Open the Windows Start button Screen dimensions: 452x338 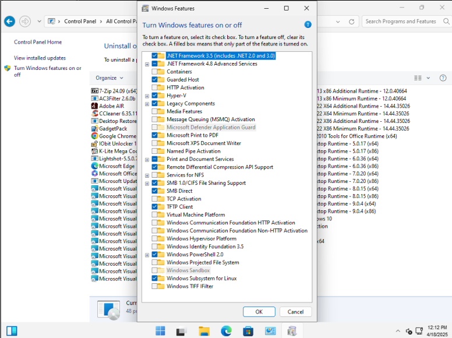pos(160,331)
